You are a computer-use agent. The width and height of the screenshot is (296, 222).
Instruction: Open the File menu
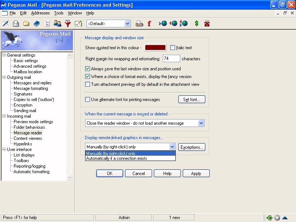[x=13, y=13]
